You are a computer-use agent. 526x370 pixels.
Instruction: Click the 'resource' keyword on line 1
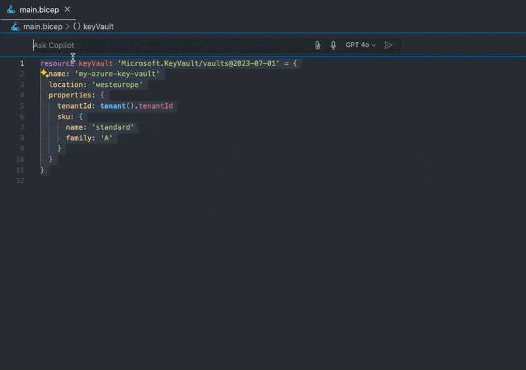click(x=57, y=63)
